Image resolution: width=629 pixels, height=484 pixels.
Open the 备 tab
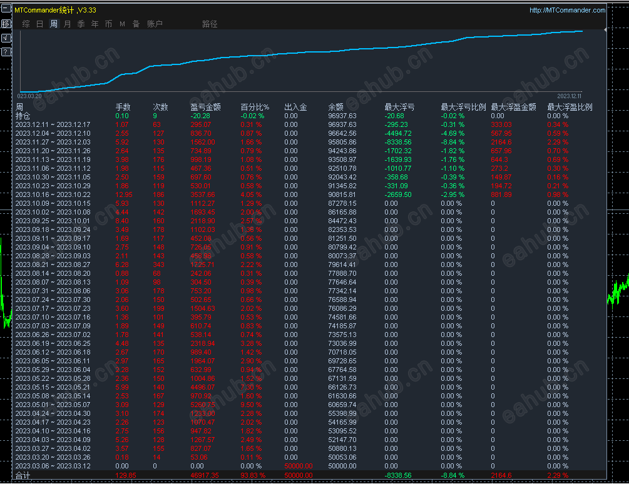click(x=136, y=24)
